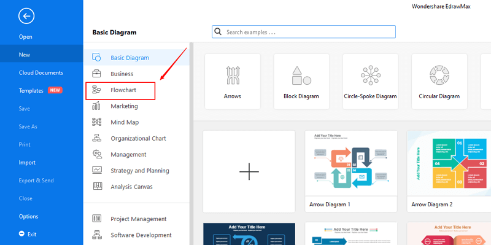Select the Flowchart category icon
Viewport: 491px width, 245px height.
pos(96,90)
